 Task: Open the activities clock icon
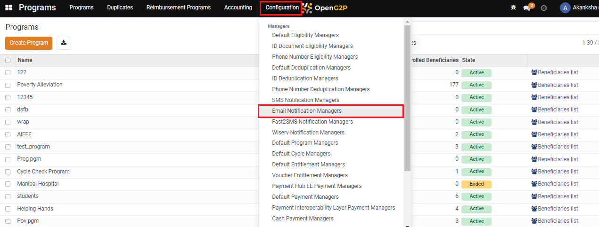pyautogui.click(x=543, y=8)
